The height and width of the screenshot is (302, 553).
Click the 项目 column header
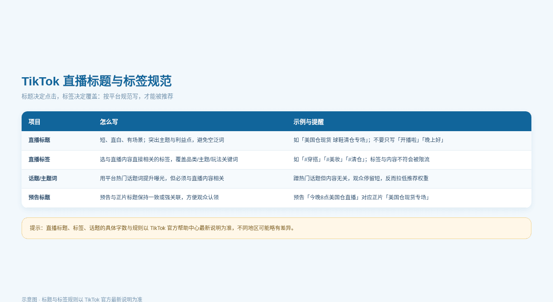pyautogui.click(x=35, y=122)
